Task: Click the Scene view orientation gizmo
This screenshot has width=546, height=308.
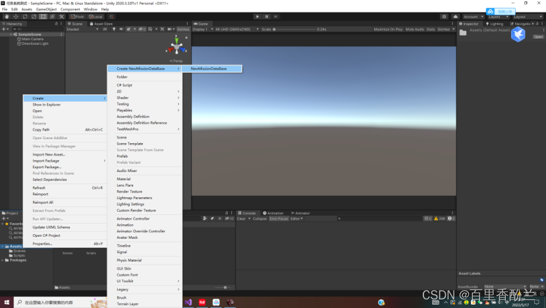Action: tap(177, 47)
